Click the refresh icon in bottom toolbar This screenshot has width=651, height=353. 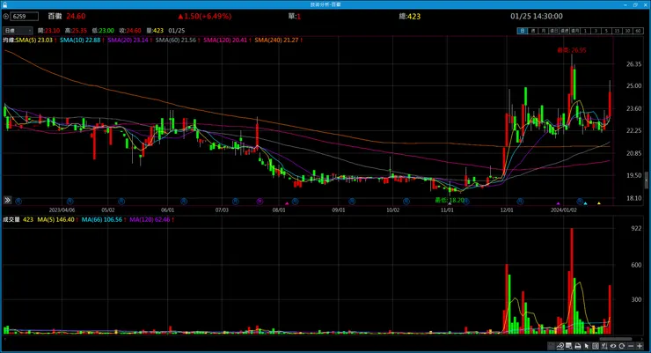click(621, 346)
